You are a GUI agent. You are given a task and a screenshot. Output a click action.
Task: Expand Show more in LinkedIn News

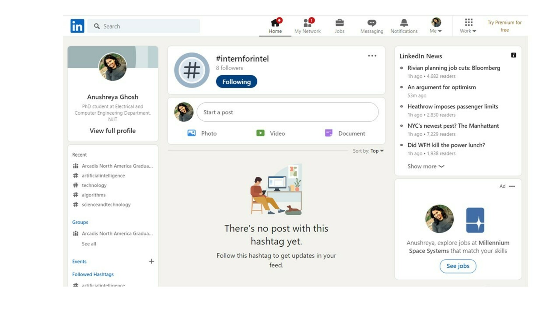(425, 166)
